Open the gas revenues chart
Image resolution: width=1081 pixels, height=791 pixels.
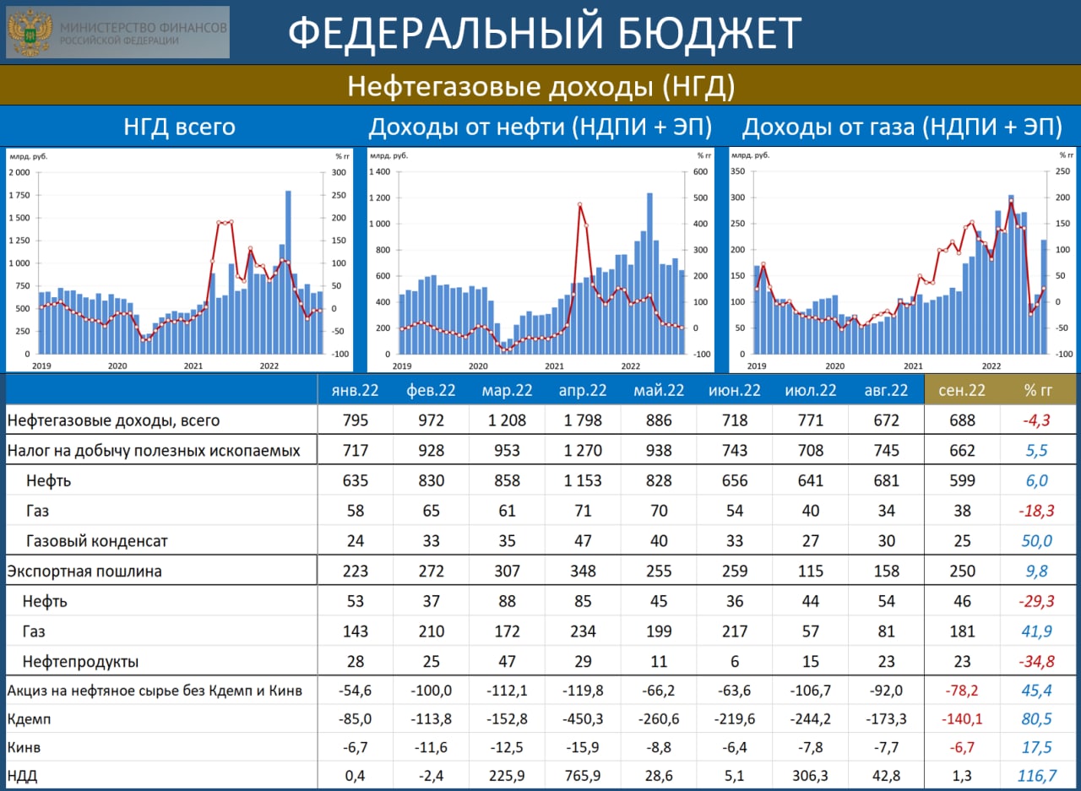click(x=902, y=259)
